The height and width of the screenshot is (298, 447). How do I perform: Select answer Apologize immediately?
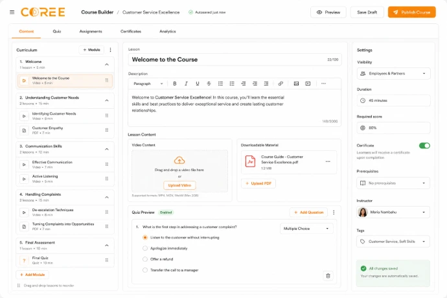click(145, 248)
